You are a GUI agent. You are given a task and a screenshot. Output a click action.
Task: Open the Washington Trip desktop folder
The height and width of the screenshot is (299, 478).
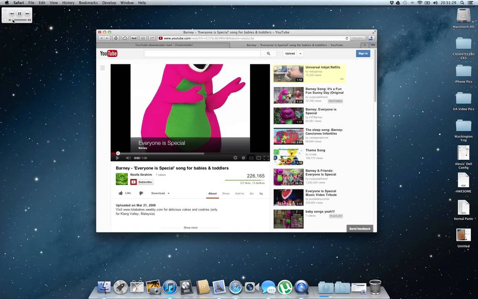(x=463, y=130)
